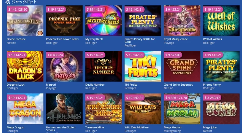Select the Mystery Reels game image
242x133 pixels.
(103, 21)
